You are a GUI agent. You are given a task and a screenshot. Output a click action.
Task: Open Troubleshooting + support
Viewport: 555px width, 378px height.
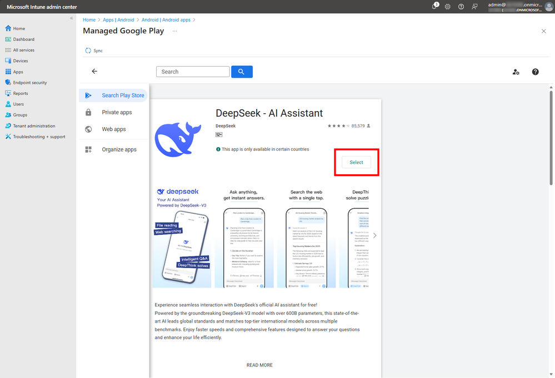tap(36, 137)
